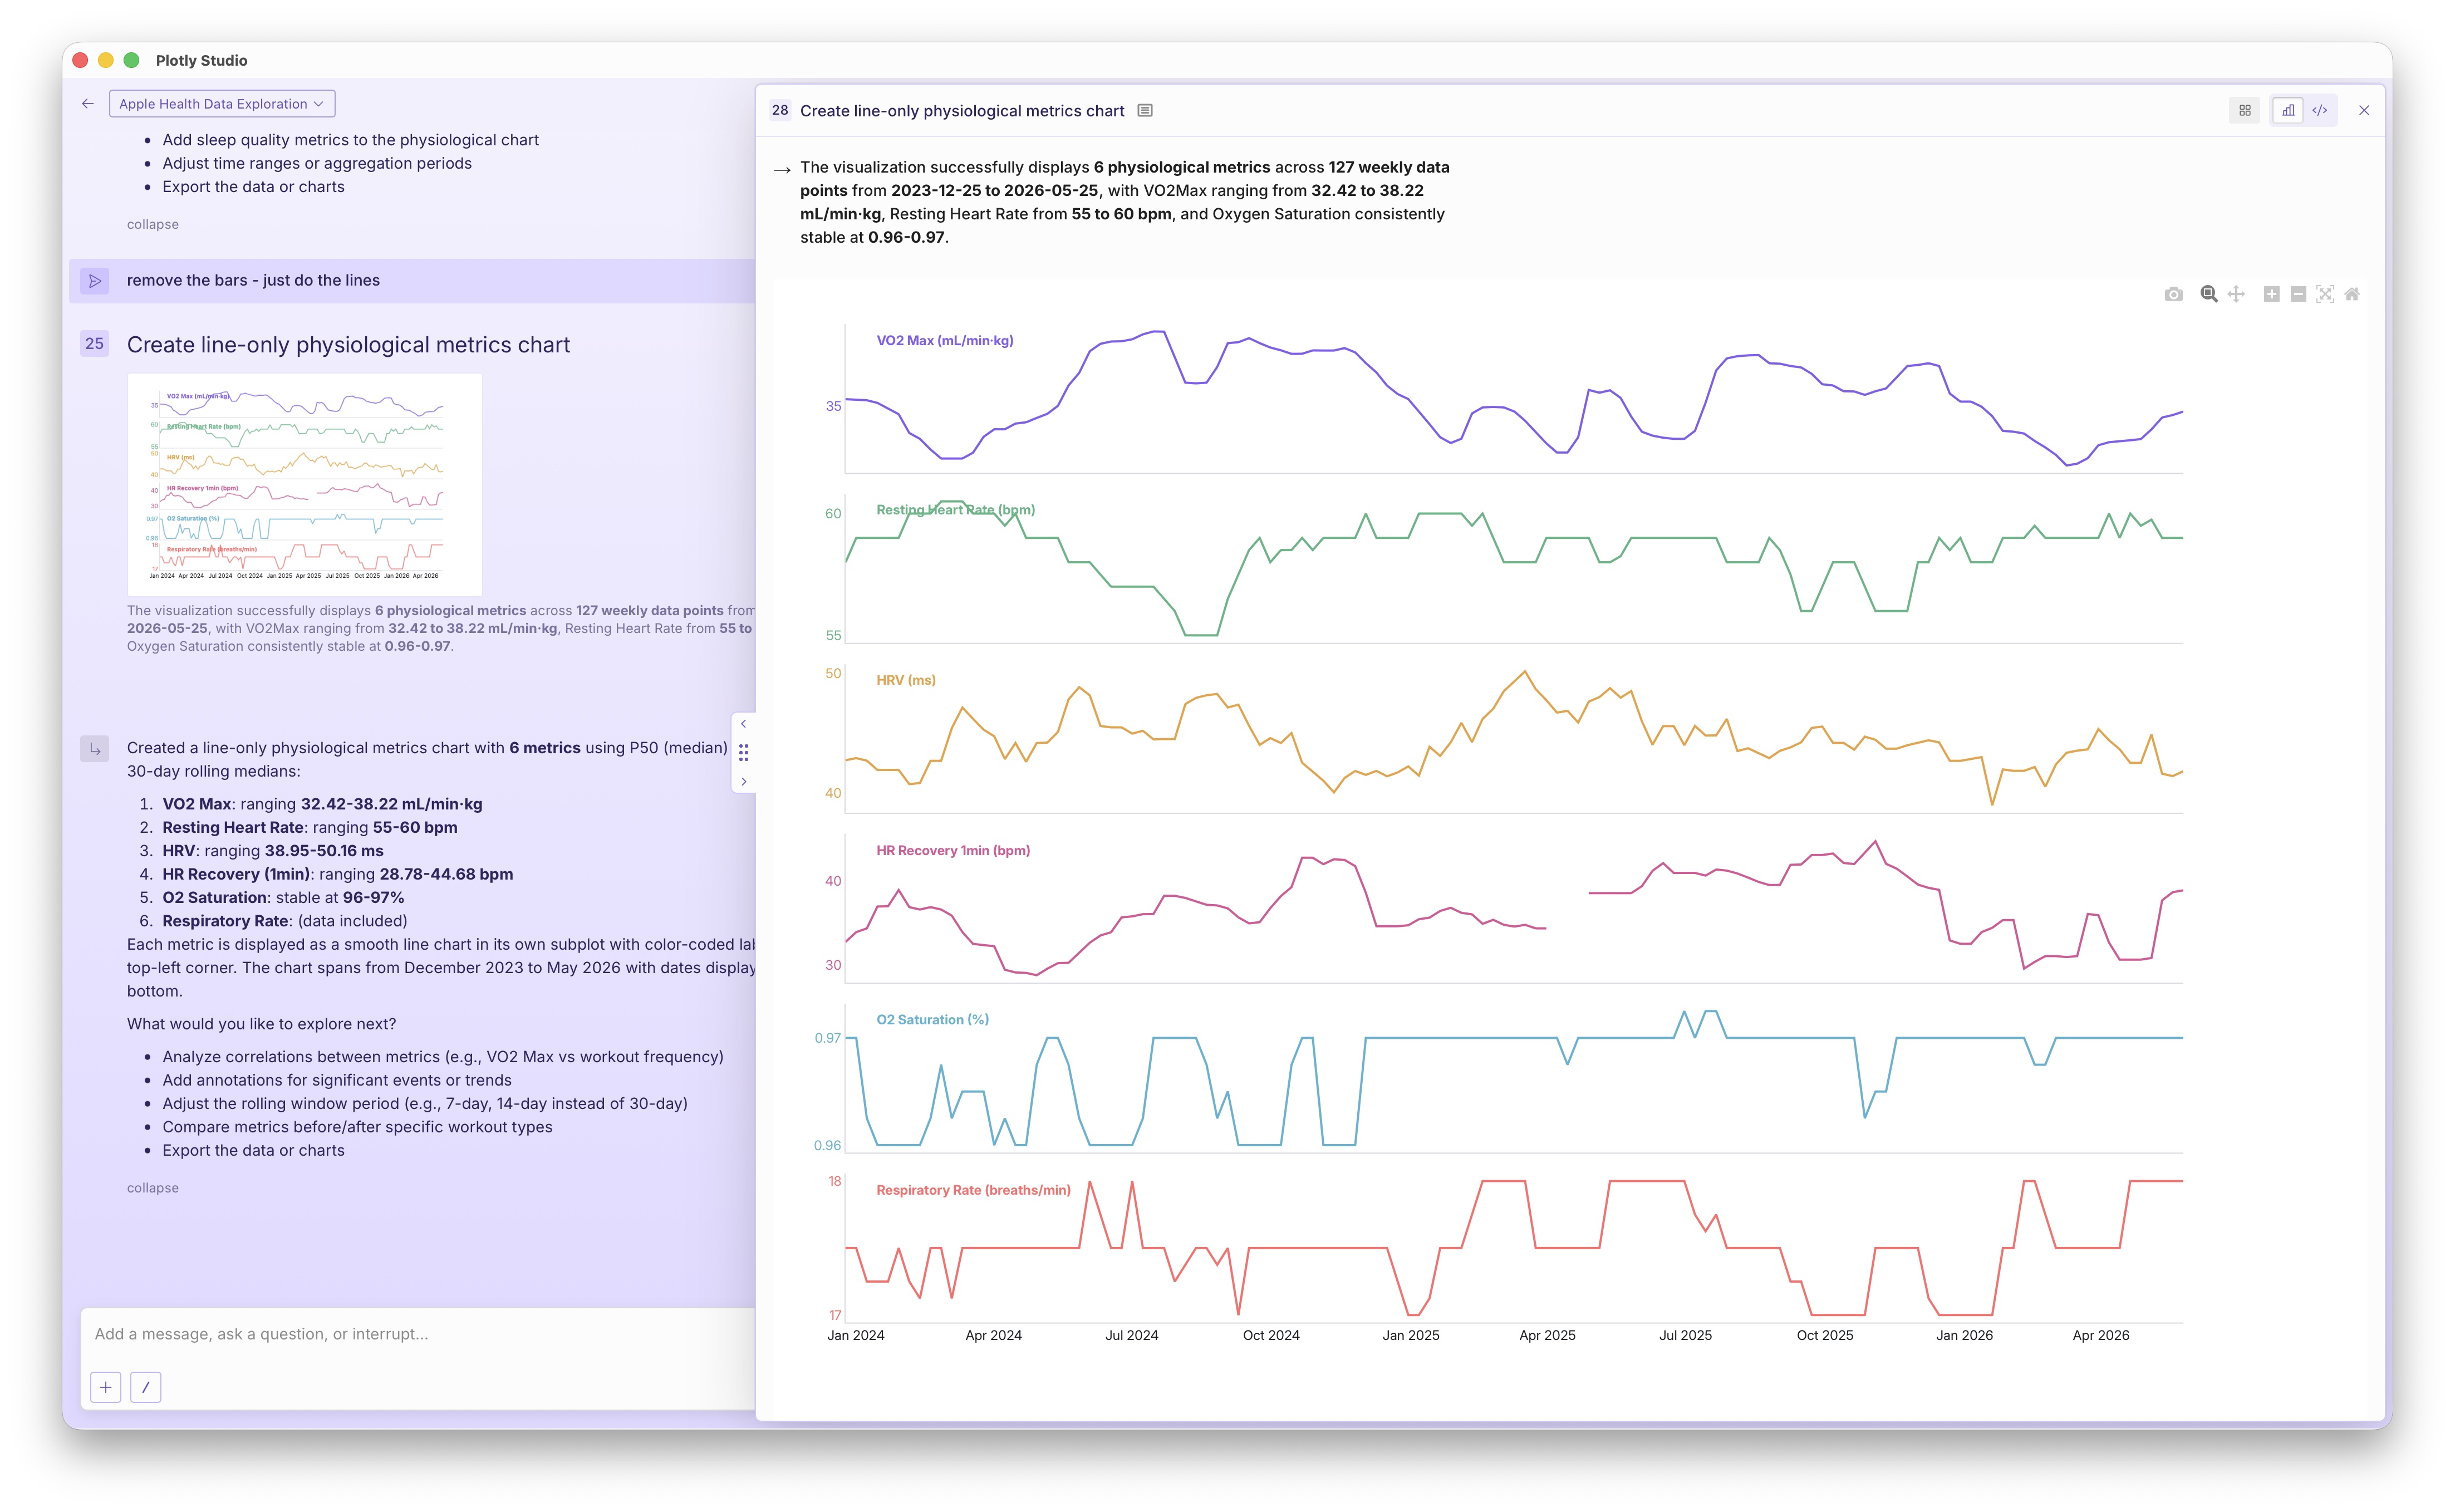The height and width of the screenshot is (1512, 2455).
Task: Download plot as PNG with camera icon
Action: 2173,294
